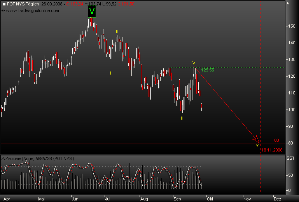Click the Jul month on time axis
The height and width of the screenshot is (202, 299).
(108, 199)
